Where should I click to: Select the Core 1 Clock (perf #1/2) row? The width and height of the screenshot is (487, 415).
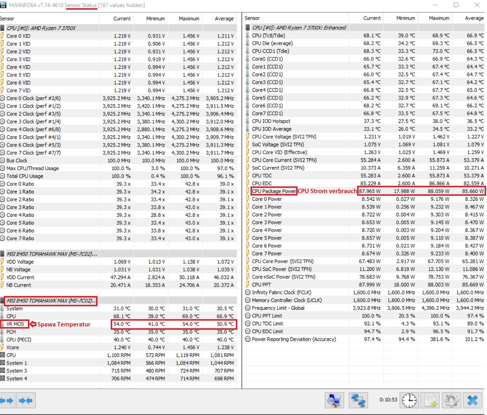(x=118, y=106)
